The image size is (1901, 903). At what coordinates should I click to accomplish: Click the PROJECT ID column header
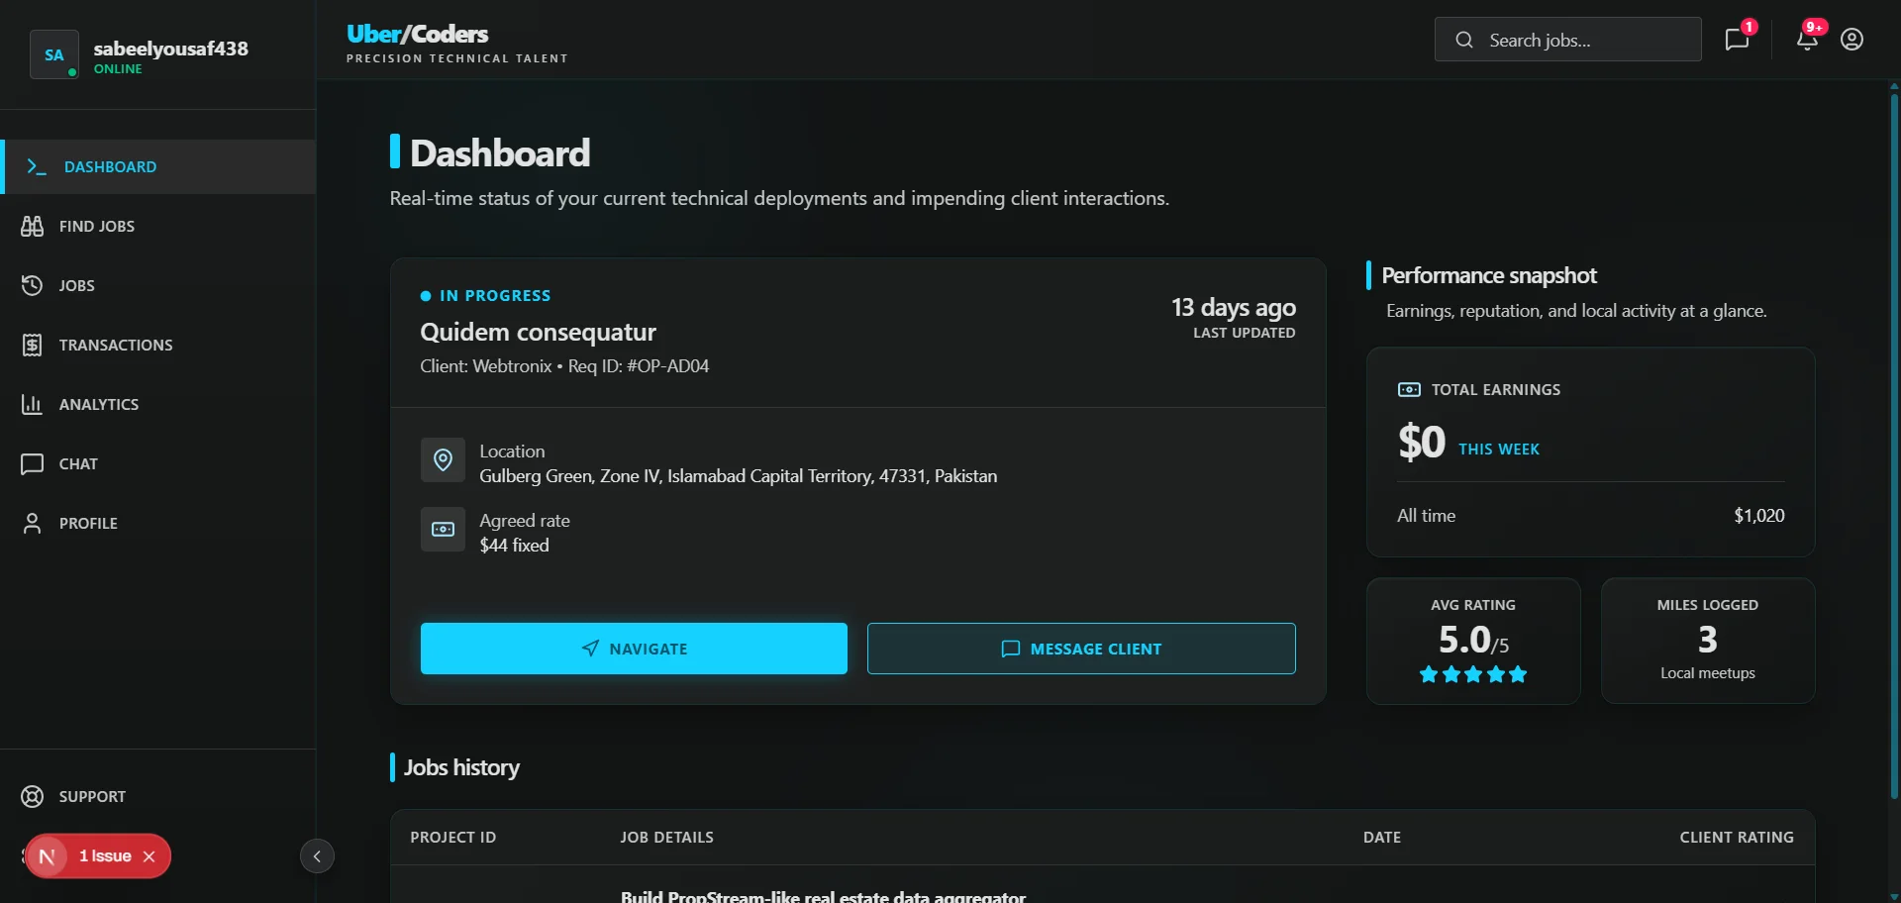coord(453,838)
